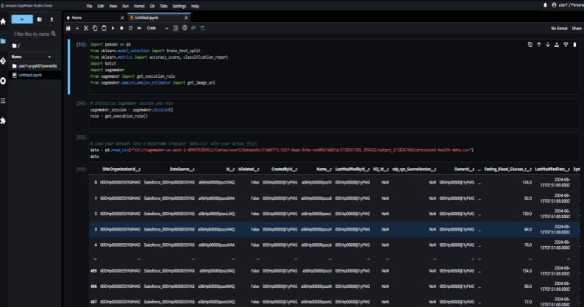This screenshot has height=307, width=584.
Task: Select Untitled.ipynb in the file browser
Action: point(35,75)
